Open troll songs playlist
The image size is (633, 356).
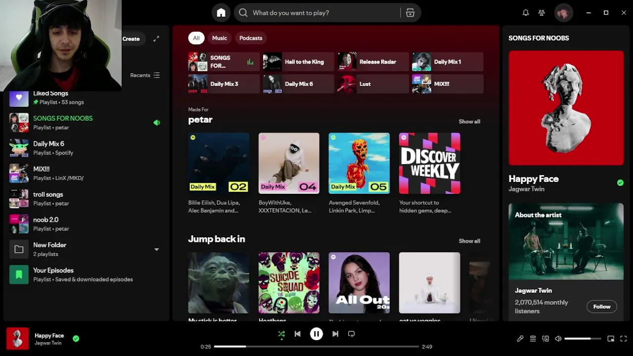click(87, 199)
